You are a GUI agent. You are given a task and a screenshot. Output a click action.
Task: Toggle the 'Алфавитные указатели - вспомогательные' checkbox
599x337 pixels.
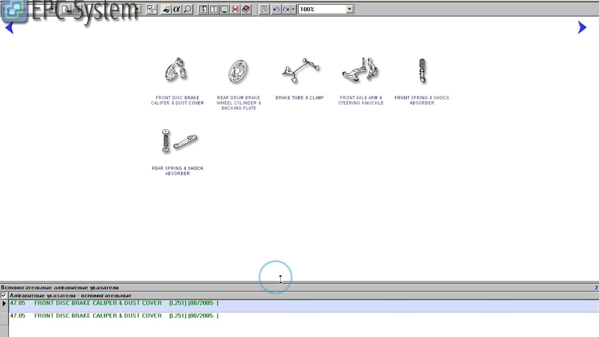(x=4, y=296)
